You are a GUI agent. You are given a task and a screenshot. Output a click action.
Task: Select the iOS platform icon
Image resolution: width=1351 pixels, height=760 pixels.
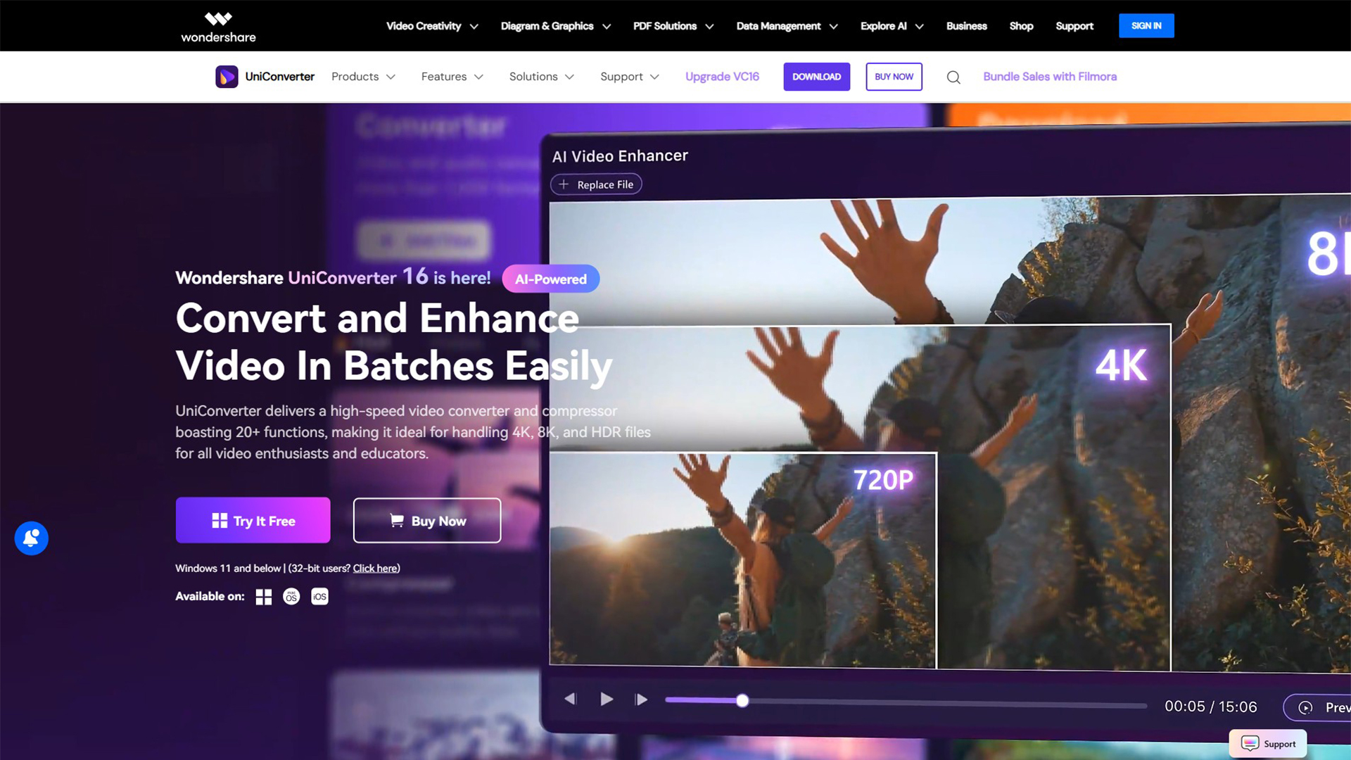click(x=319, y=597)
